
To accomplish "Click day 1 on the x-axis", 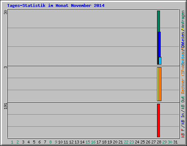I will tap(12, 142).
